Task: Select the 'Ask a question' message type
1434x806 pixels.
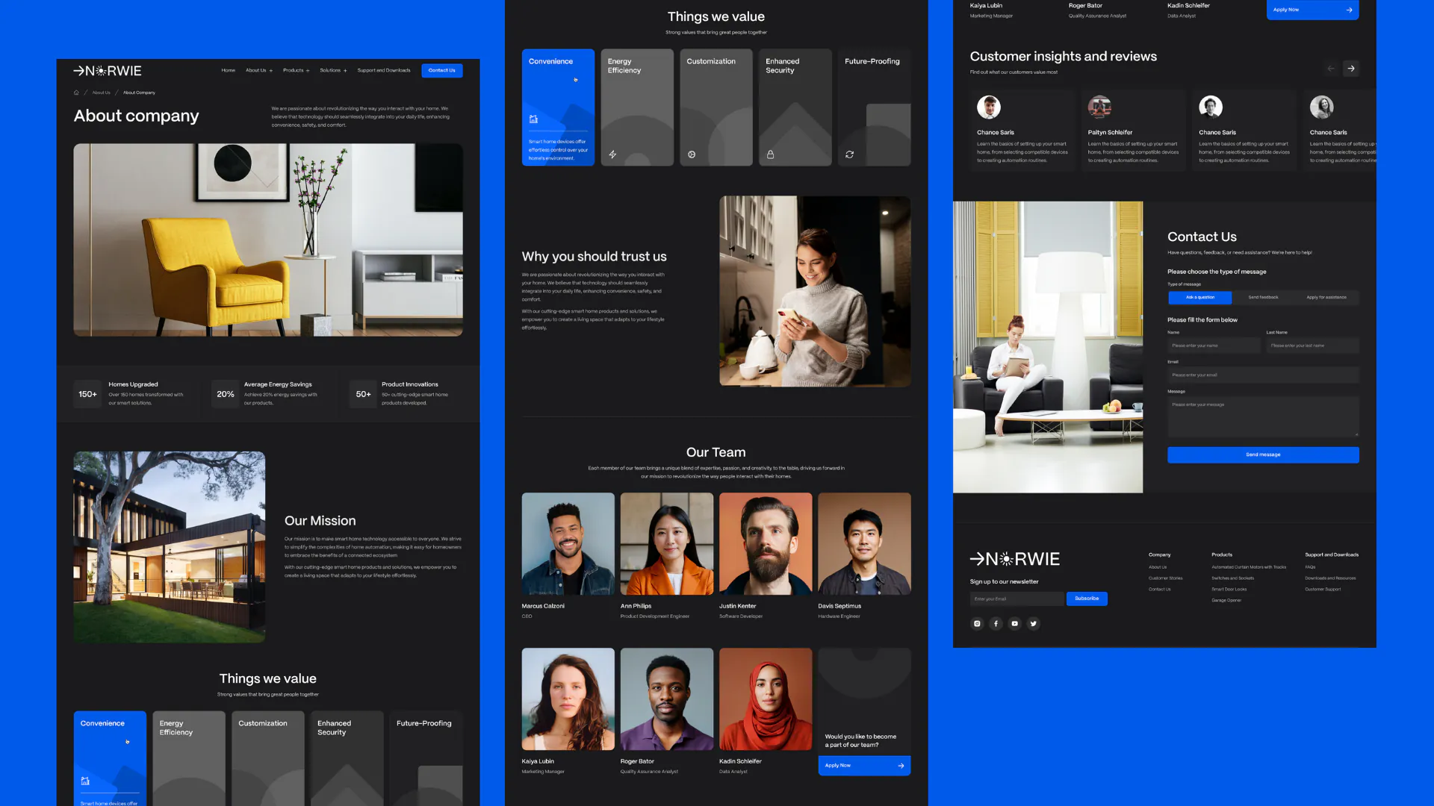Action: point(1200,297)
